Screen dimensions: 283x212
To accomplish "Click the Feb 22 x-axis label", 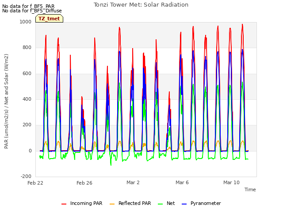I will [x=35, y=183].
